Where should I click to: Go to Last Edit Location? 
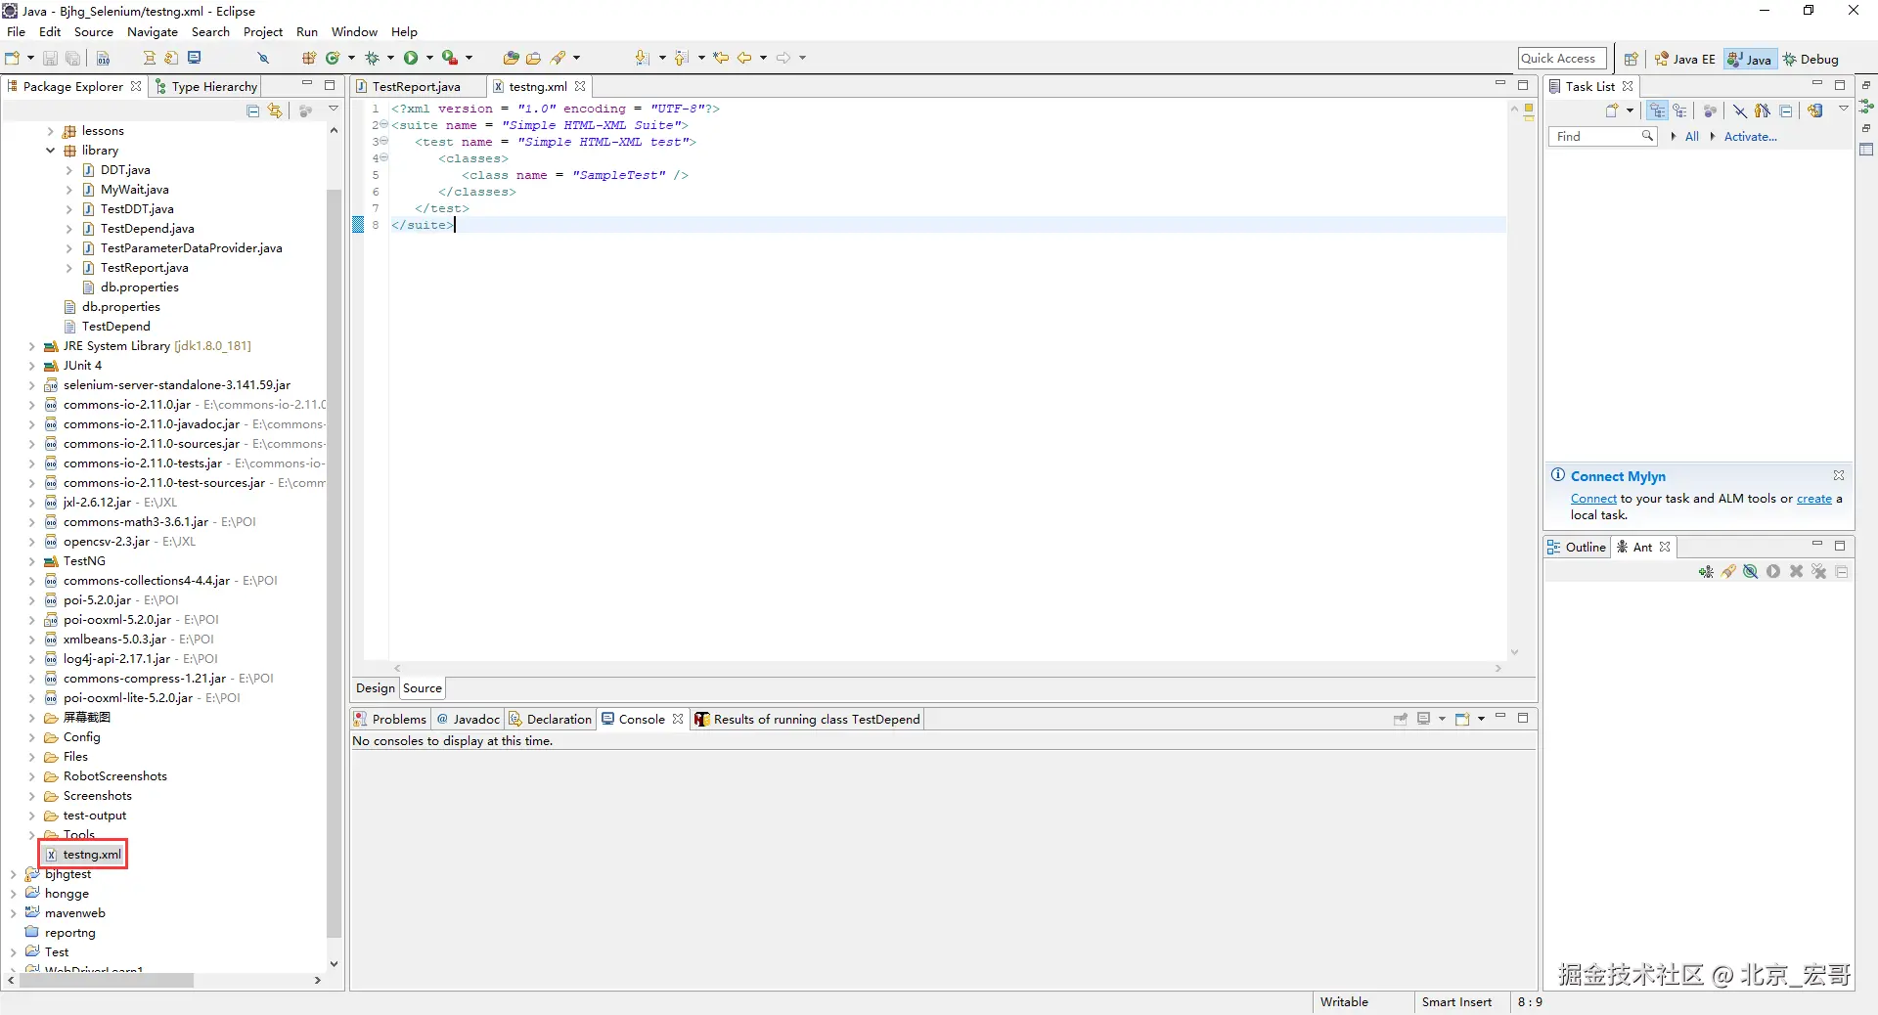pyautogui.click(x=721, y=58)
